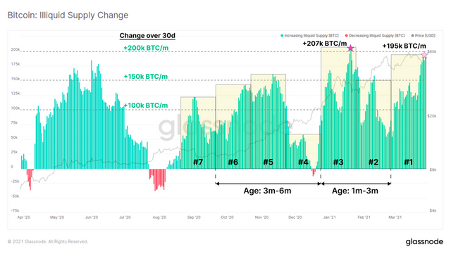This screenshot has height=254, width=451.
Task: Click the +150k BTC/m threshold label
Action: pos(146,77)
